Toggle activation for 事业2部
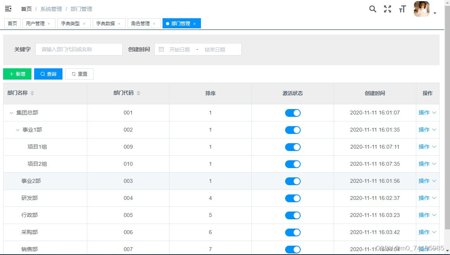Image resolution: width=450 pixels, height=255 pixels. point(293,181)
